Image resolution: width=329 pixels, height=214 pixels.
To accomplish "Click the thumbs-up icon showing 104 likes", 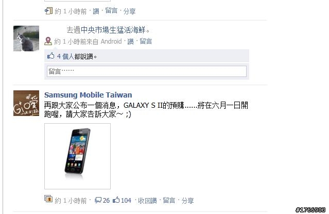I will (116, 200).
